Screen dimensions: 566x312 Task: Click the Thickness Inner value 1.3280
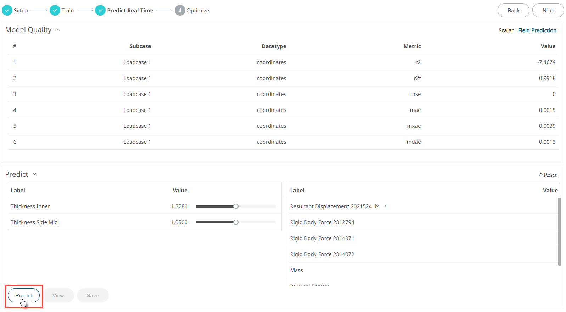(179, 206)
